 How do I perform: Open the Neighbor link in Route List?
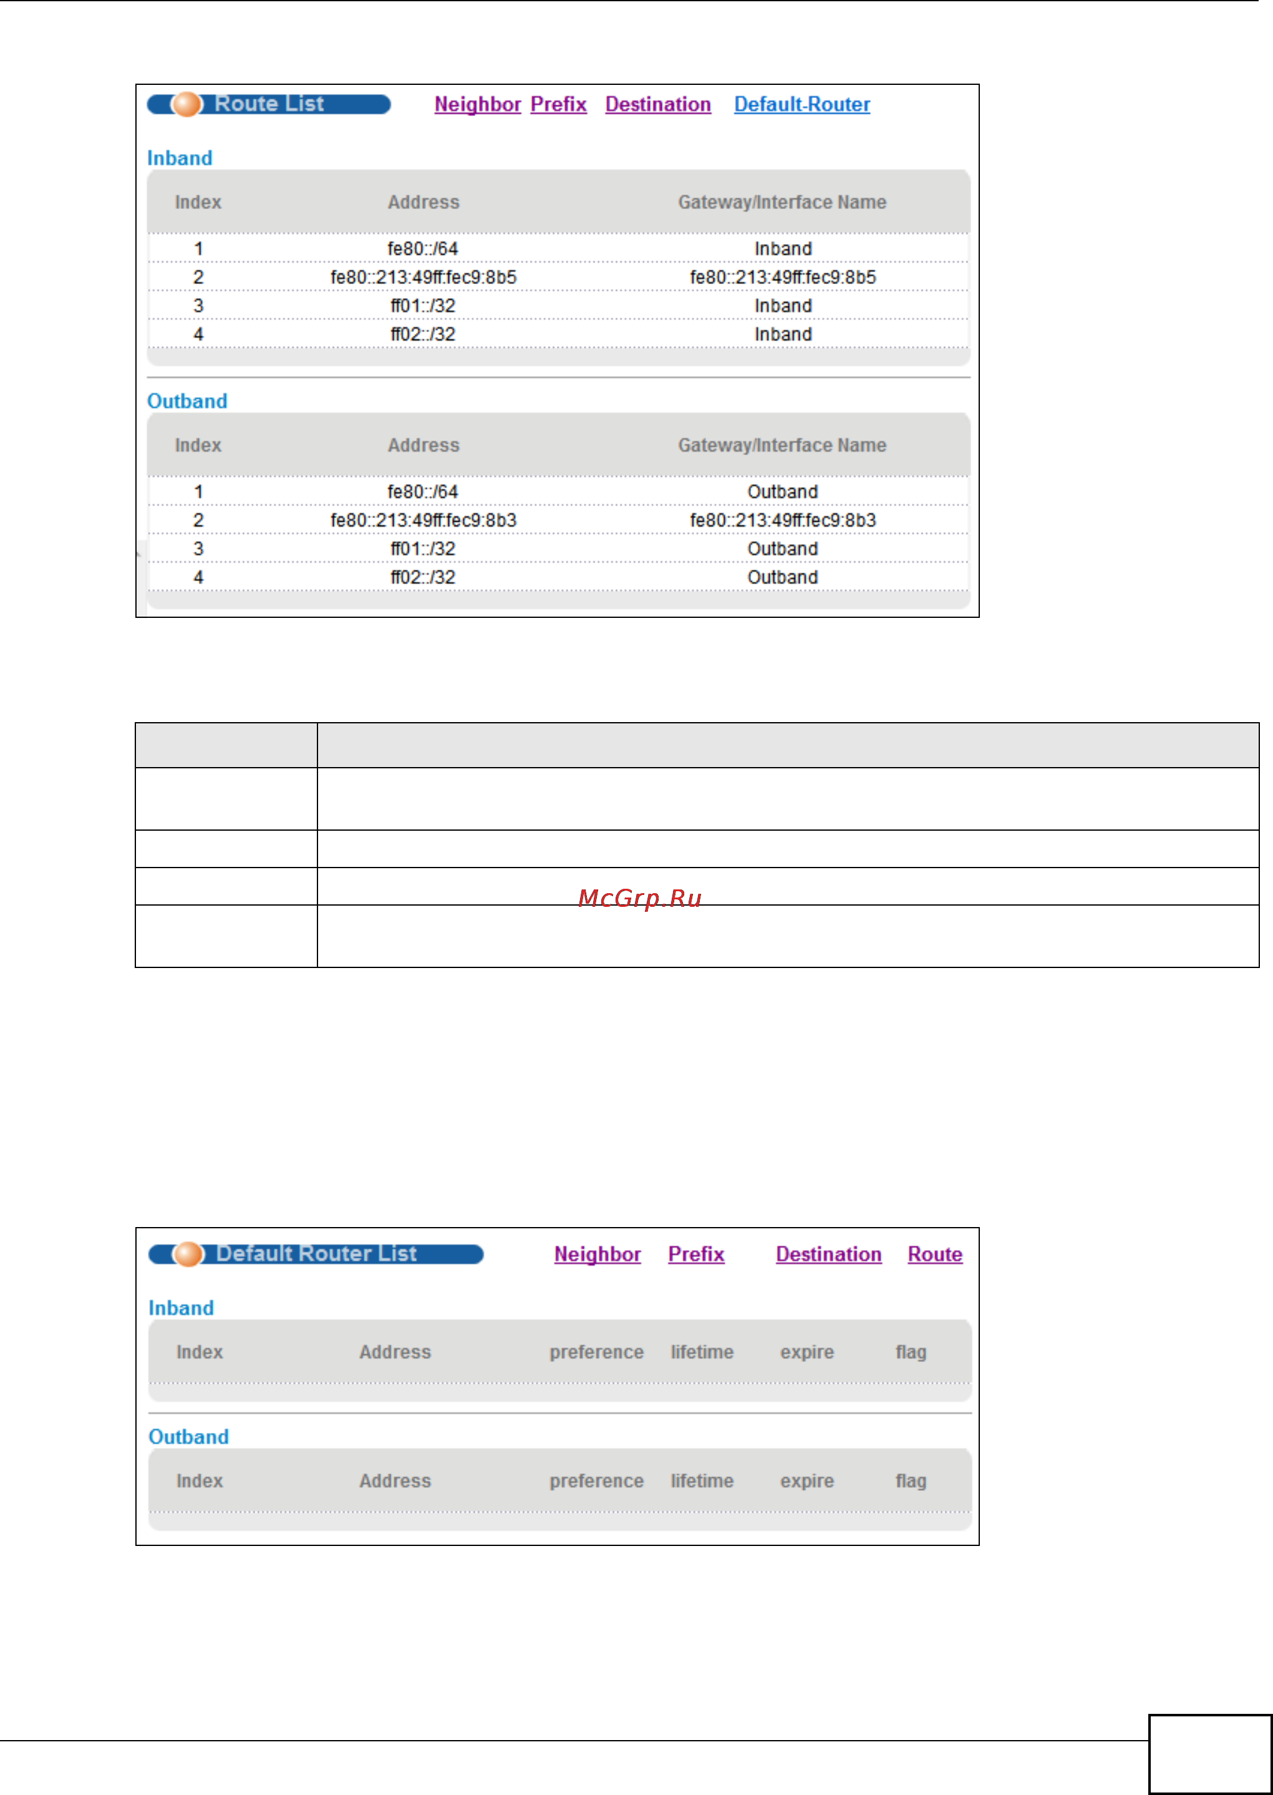coord(477,104)
